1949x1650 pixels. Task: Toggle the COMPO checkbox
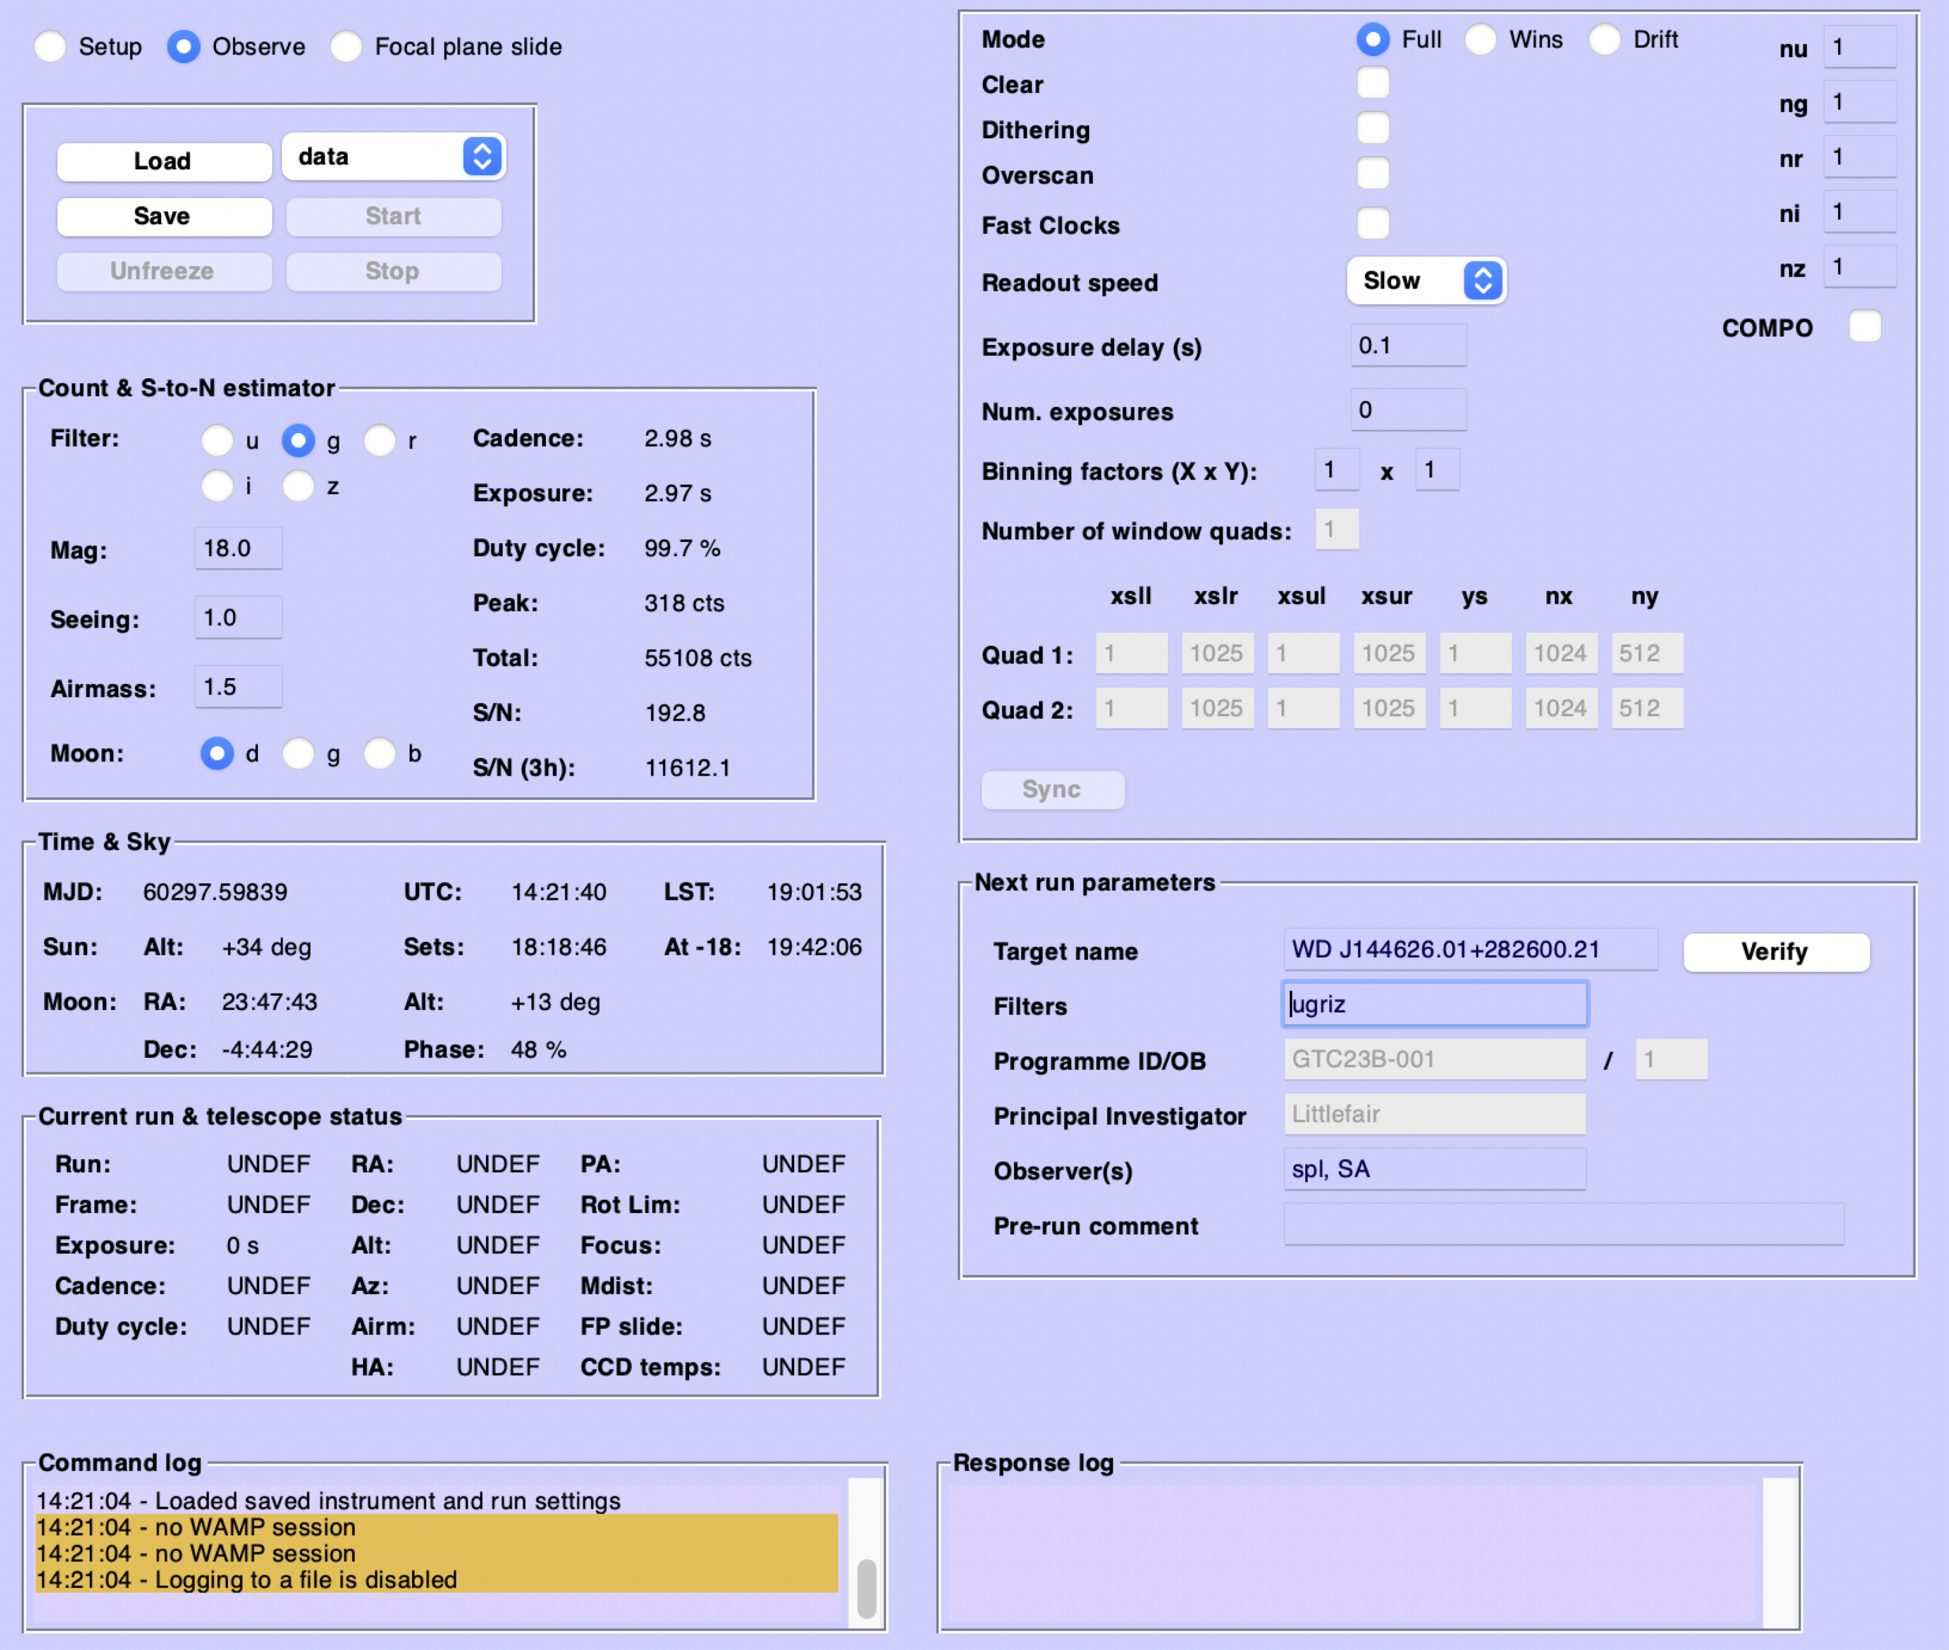[x=1865, y=327]
